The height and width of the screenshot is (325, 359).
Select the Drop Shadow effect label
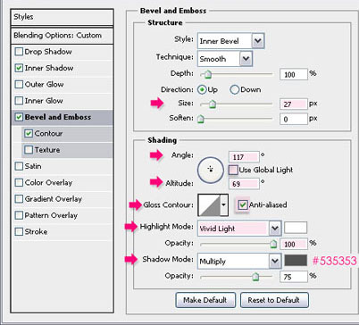pyautogui.click(x=48, y=52)
